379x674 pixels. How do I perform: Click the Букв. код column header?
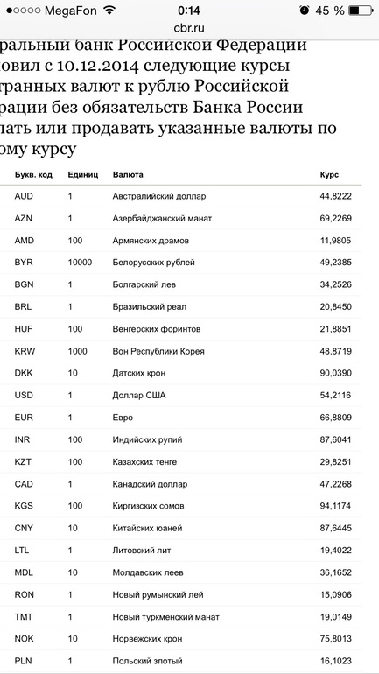(33, 175)
